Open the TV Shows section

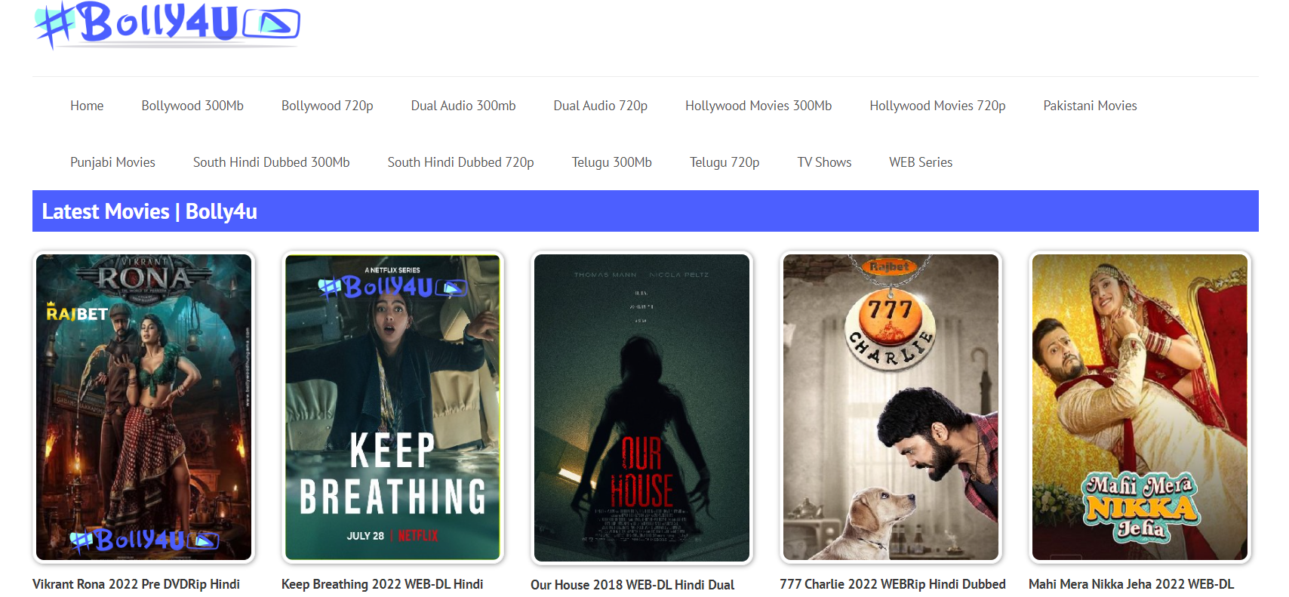pyautogui.click(x=824, y=162)
